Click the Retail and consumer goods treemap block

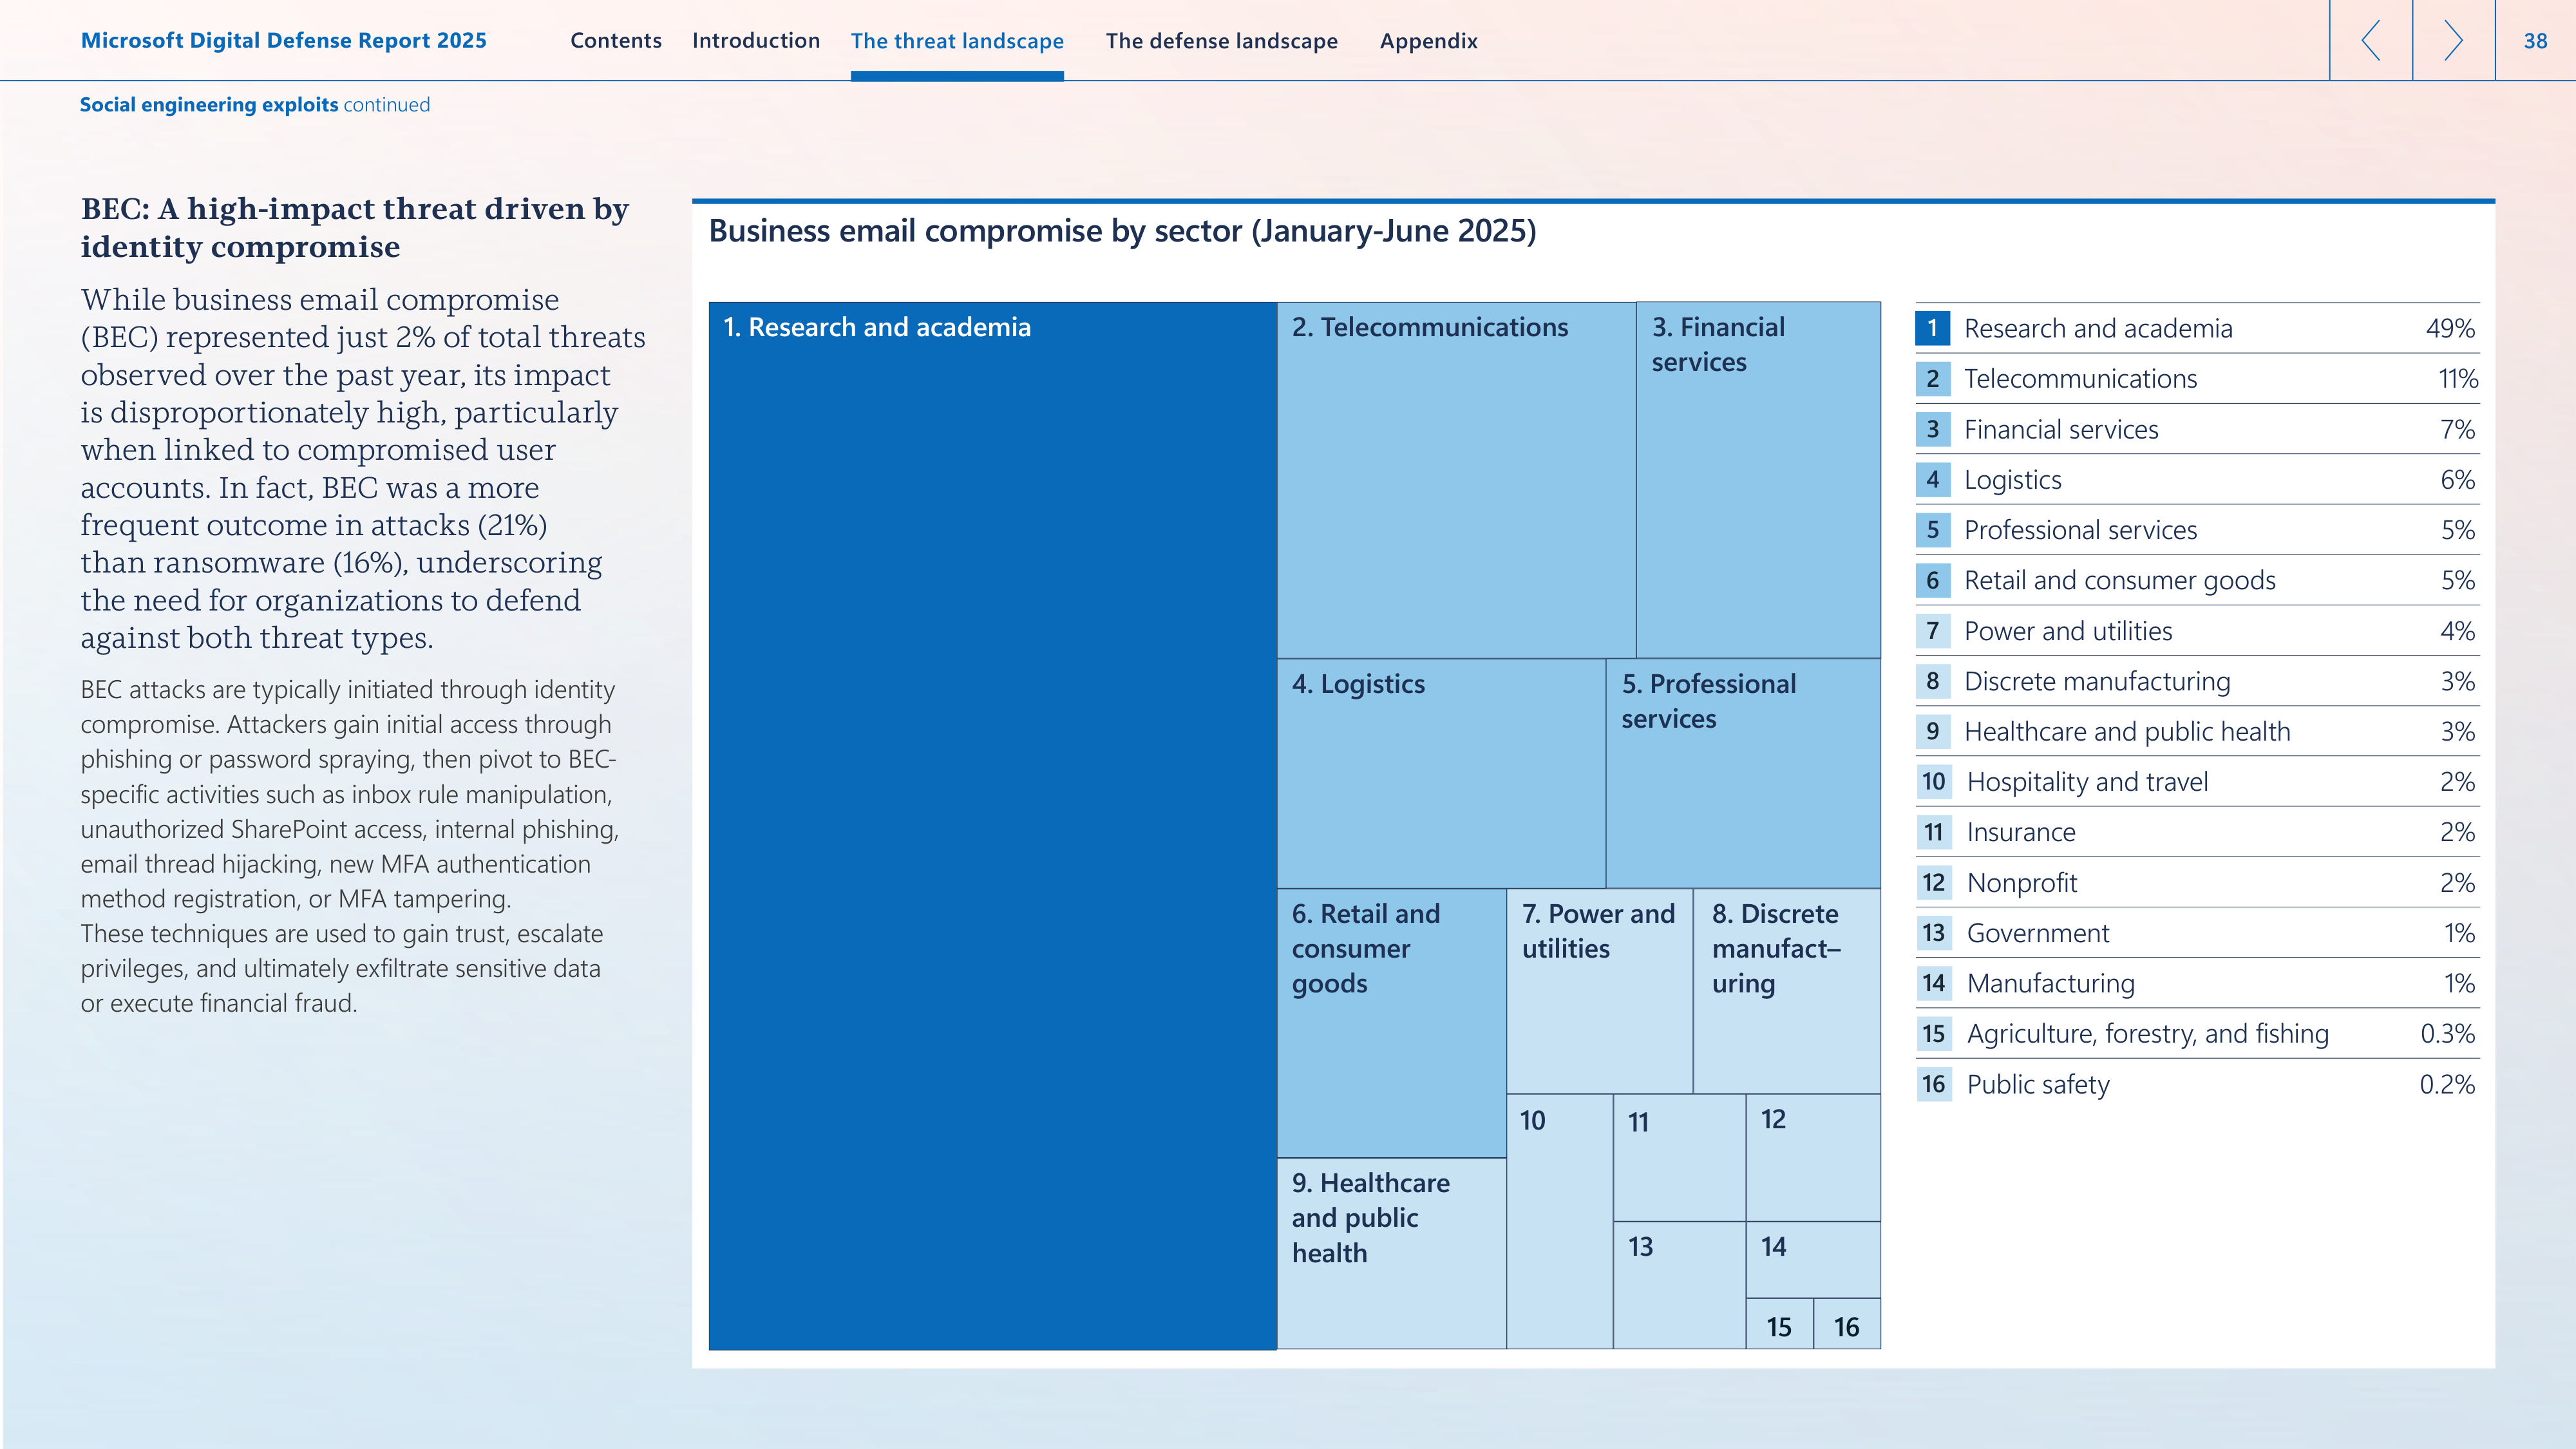1391,1023
